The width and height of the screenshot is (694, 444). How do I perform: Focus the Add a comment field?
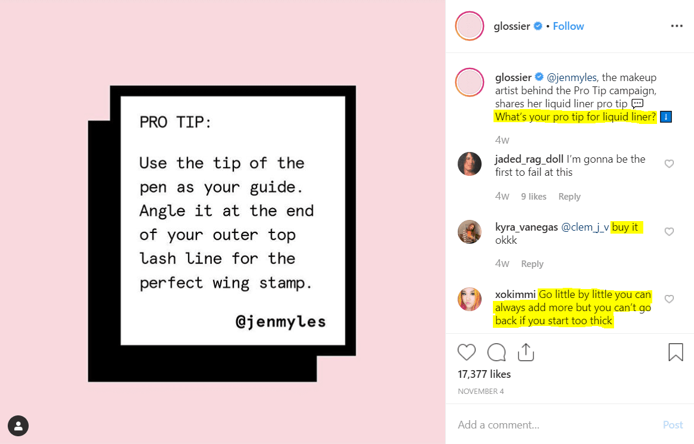tap(553, 425)
